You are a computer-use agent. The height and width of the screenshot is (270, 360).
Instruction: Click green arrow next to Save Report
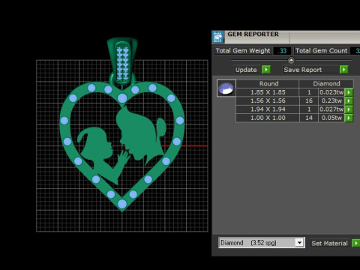click(x=343, y=70)
